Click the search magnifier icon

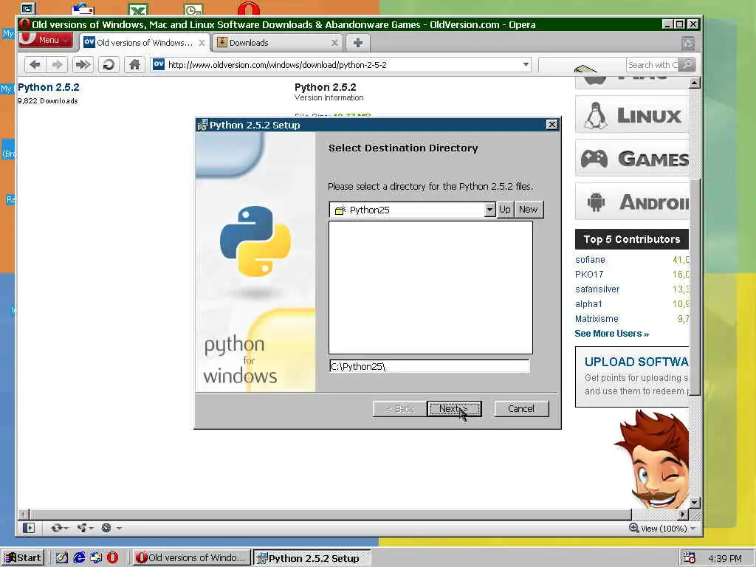click(x=687, y=65)
